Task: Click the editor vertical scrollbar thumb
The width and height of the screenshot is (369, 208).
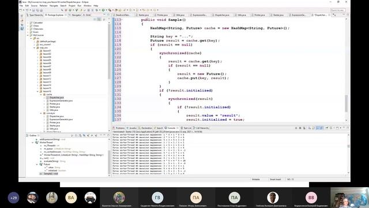Action: (346, 103)
